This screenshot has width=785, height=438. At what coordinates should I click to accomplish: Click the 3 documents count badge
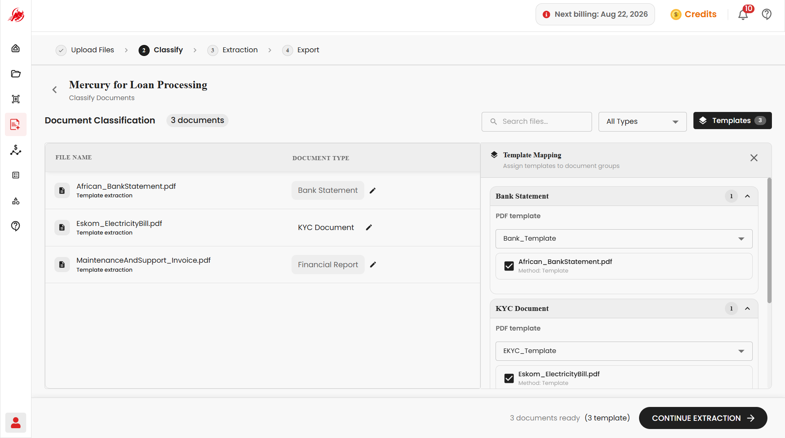pyautogui.click(x=197, y=121)
